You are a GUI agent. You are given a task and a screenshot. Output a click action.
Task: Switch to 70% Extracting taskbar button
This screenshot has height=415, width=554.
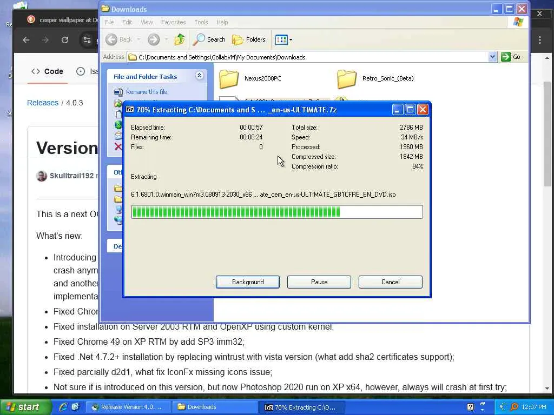(301, 407)
